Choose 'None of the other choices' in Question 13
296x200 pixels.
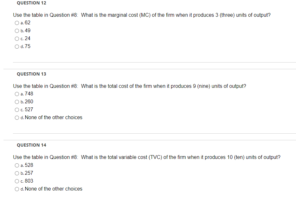pyautogui.click(x=17, y=118)
